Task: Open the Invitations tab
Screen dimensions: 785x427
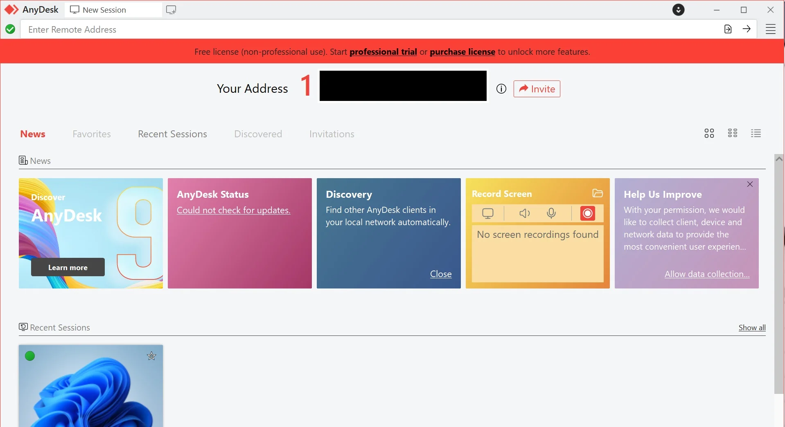Action: (x=332, y=134)
